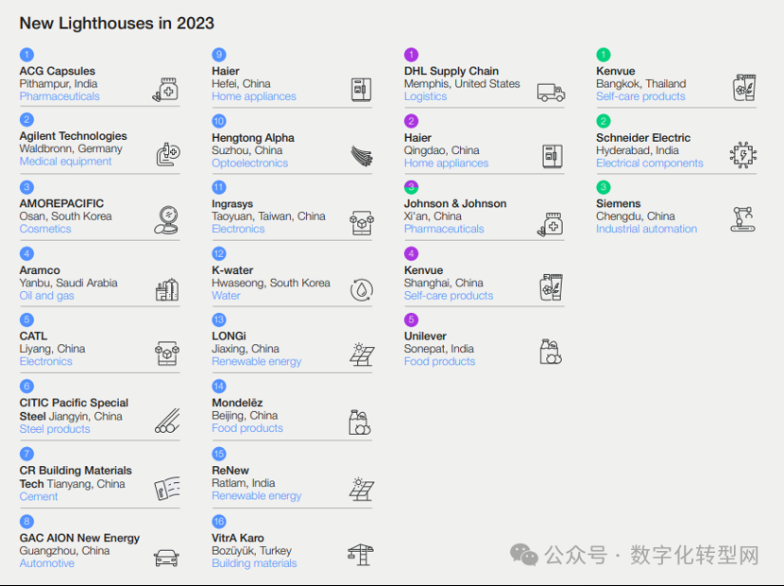Click the pill bottle icon beside ACG Capsules

click(166, 89)
